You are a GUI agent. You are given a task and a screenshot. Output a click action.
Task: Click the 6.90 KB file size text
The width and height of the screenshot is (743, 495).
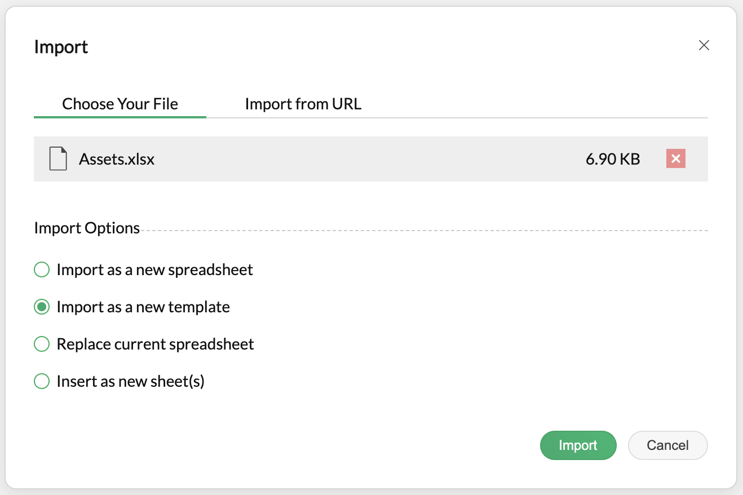(x=613, y=160)
